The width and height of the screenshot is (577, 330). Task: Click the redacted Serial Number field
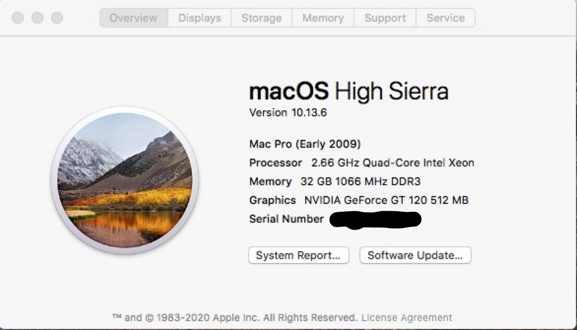(x=375, y=220)
